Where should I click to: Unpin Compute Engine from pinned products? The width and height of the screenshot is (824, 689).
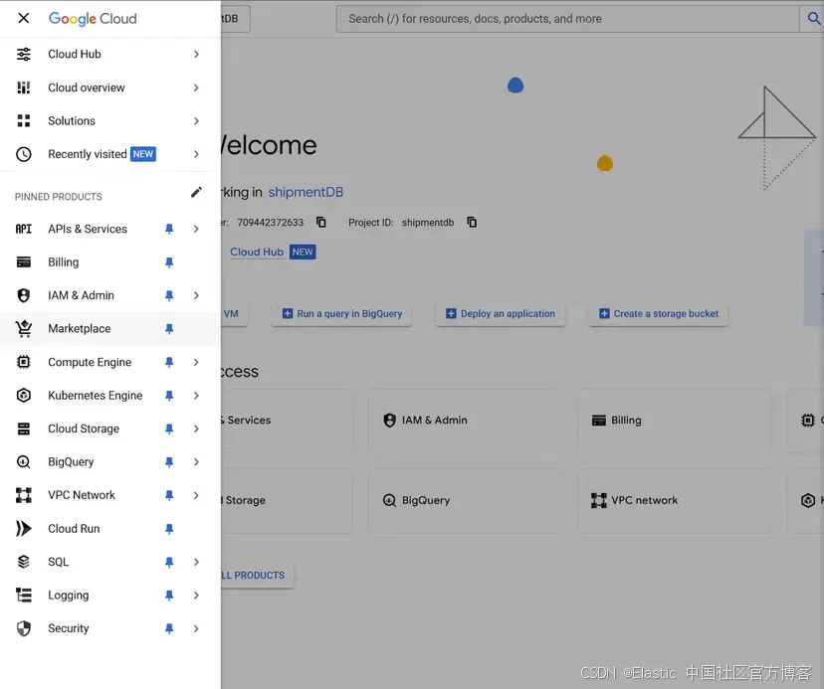pos(169,362)
